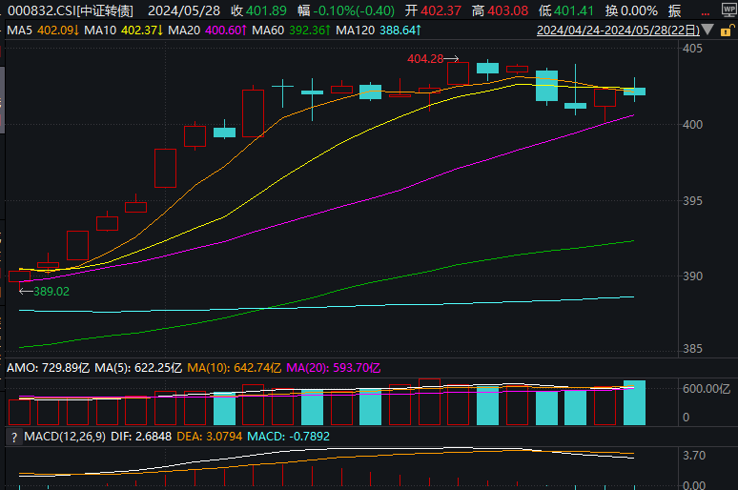Select the latest cyan candlestick on chart
Image resolution: width=738 pixels, height=490 pixels.
coord(634,92)
